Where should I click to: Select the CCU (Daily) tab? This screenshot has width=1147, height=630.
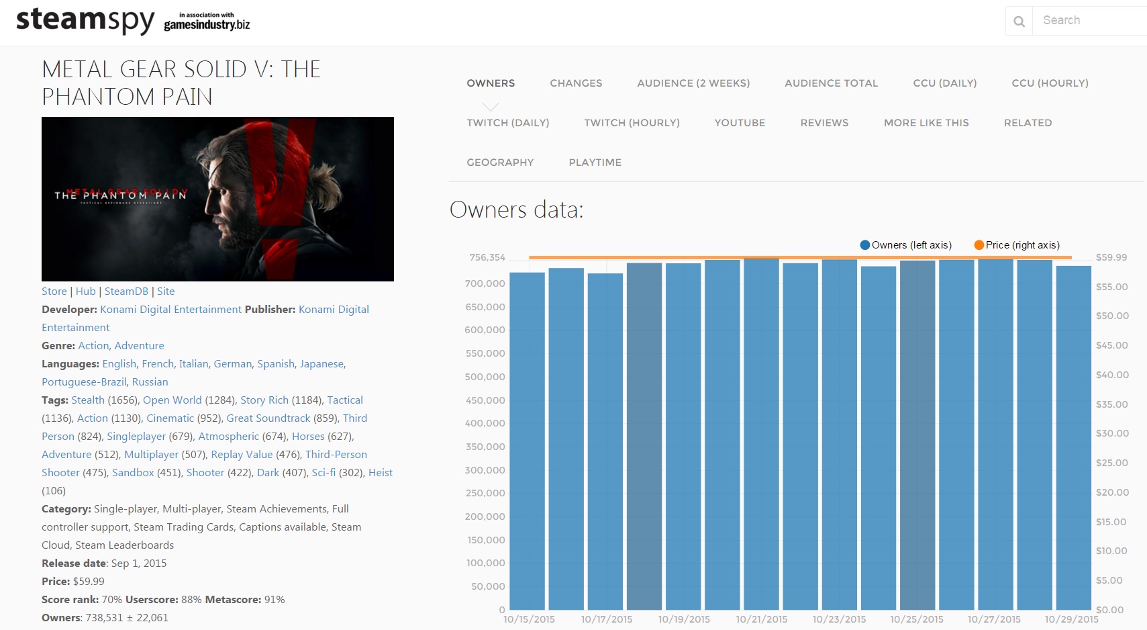[x=944, y=83]
